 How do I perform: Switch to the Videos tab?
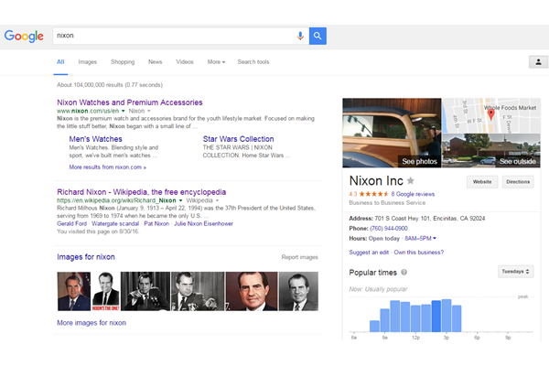pos(185,62)
